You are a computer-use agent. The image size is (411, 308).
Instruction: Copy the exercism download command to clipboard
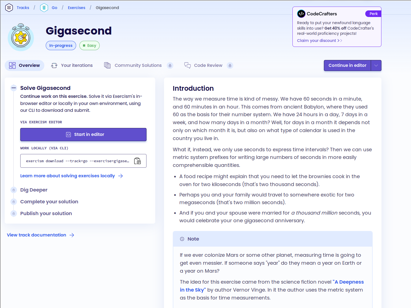tap(137, 161)
